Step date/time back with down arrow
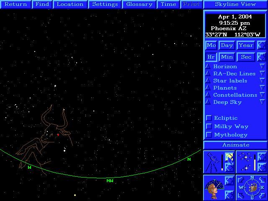 pyautogui.click(x=261, y=57)
